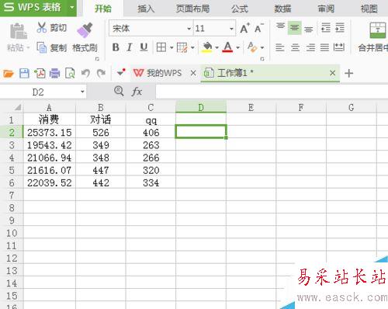The height and width of the screenshot is (309, 388).
Task: Toggle underline formatting
Action: point(144,47)
